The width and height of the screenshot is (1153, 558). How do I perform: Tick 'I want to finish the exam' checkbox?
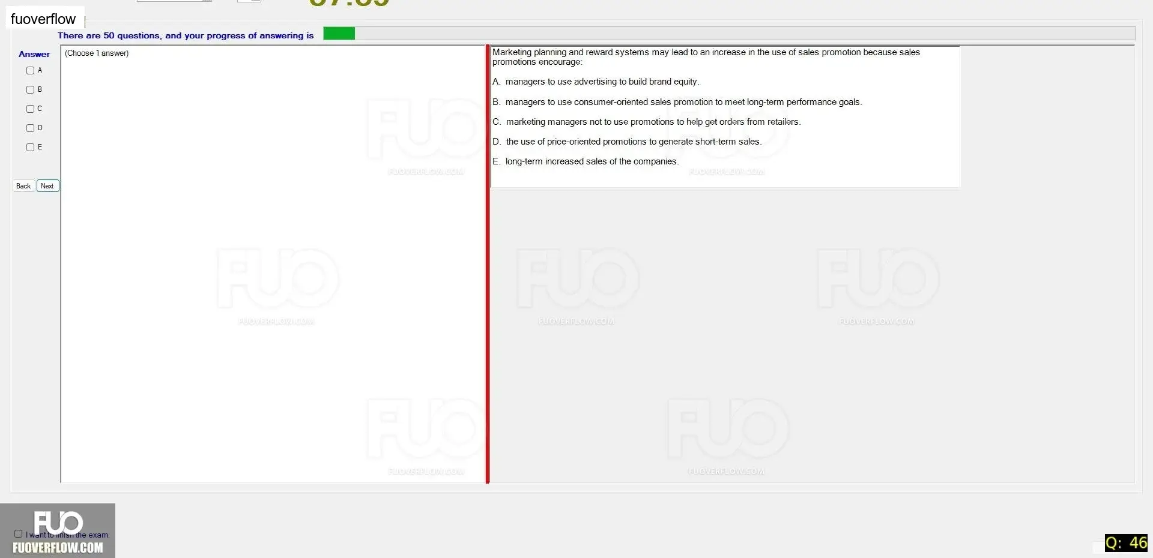click(x=18, y=533)
